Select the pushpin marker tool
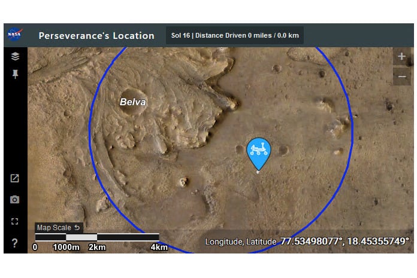 (15, 74)
